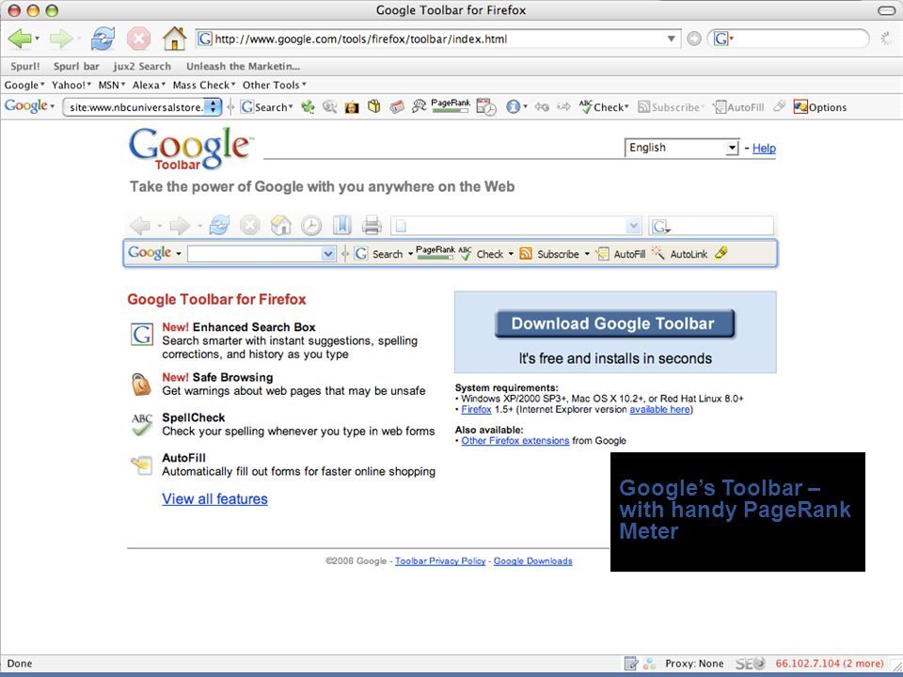Screen dimensions: 903x677
Task: Click the Firefox link under System requirements
Action: pos(476,409)
